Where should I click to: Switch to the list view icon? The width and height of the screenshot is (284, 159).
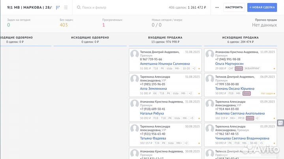pyautogui.click(x=66, y=7)
